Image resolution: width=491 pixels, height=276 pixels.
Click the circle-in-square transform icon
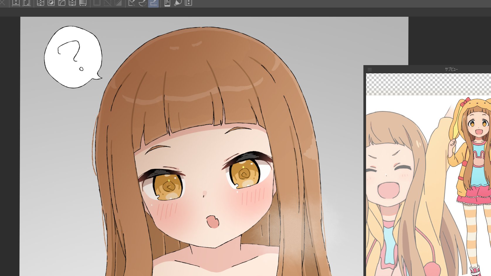click(51, 3)
